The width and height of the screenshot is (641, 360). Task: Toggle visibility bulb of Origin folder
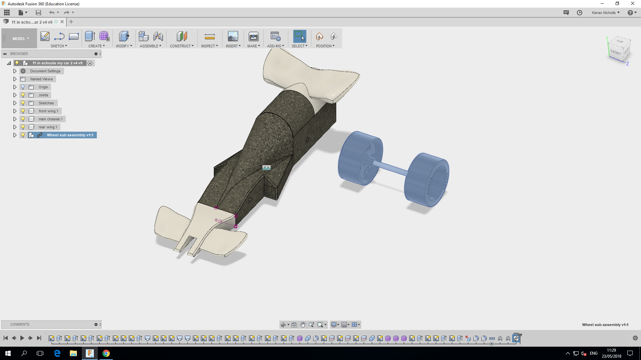pyautogui.click(x=23, y=87)
